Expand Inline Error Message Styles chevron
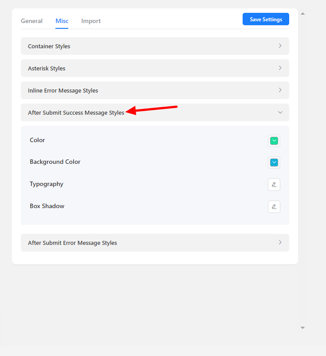Image resolution: width=326 pixels, height=356 pixels. click(280, 90)
